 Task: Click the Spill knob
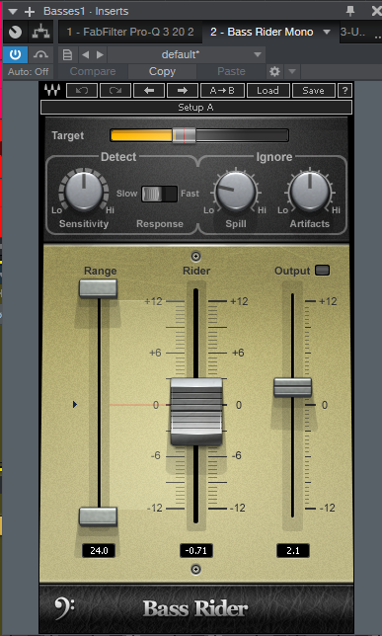pos(236,192)
